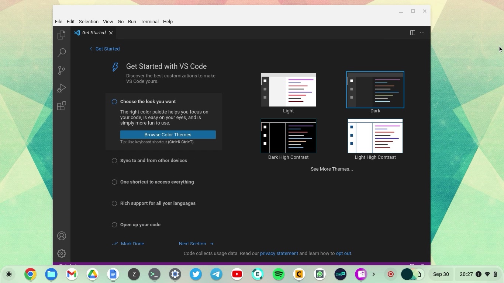Check the 'One shortcut to access everything' circle
504x283 pixels.
[x=114, y=182]
